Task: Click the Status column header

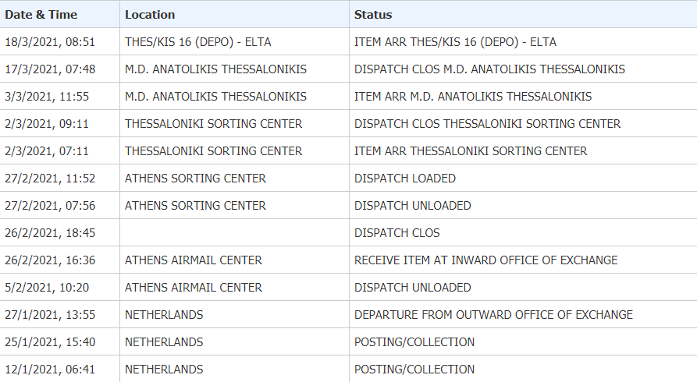Action: [x=523, y=14]
